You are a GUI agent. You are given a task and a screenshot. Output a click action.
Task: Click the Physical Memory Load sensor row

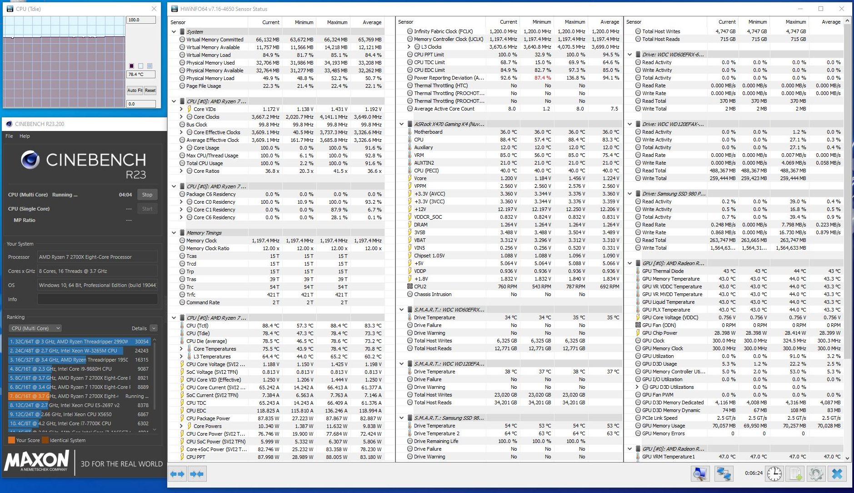pos(277,78)
